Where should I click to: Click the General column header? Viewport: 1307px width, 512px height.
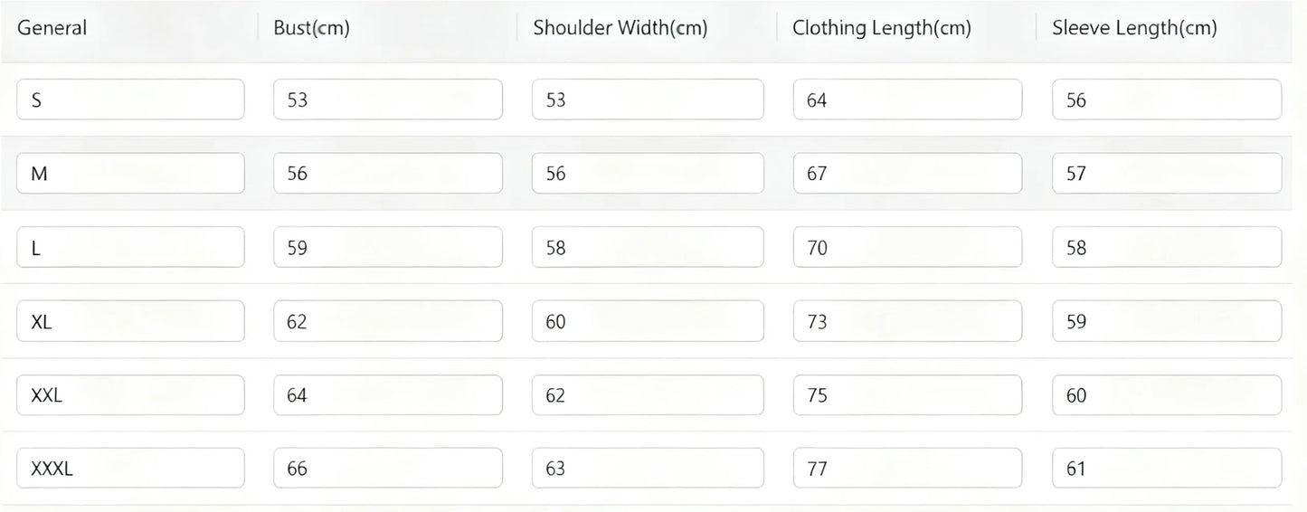click(x=52, y=28)
